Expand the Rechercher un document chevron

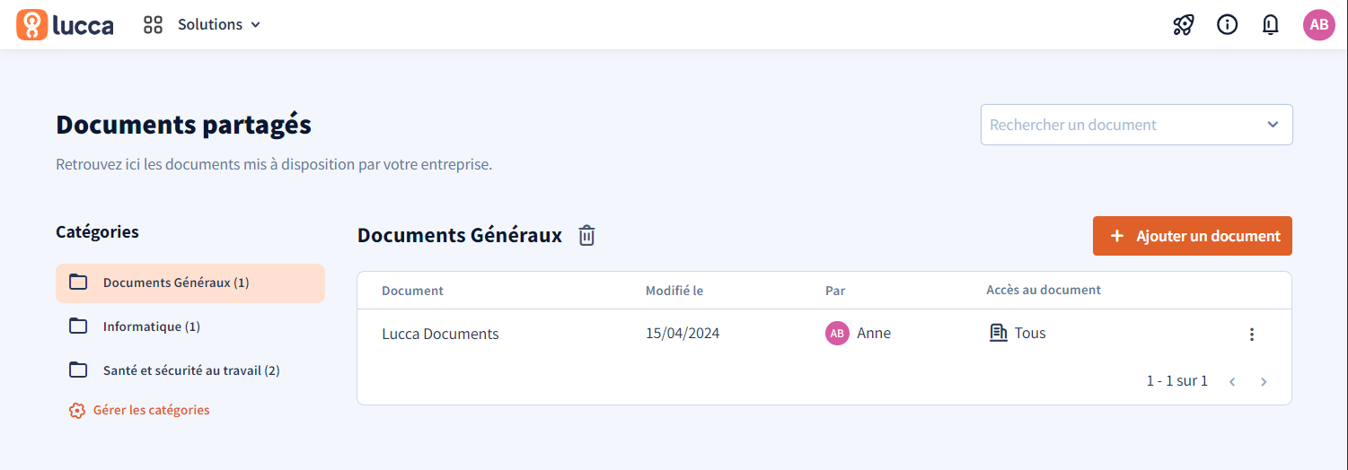[x=1273, y=125]
